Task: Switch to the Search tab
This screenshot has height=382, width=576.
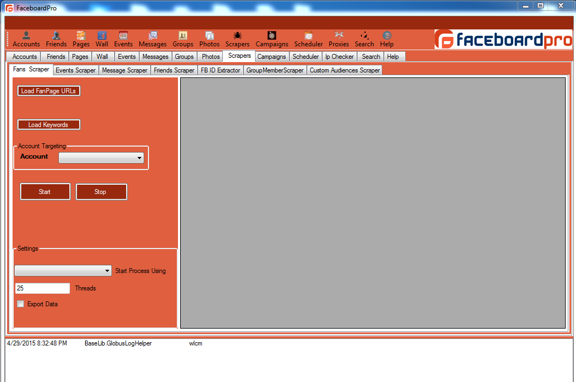Action: click(371, 57)
